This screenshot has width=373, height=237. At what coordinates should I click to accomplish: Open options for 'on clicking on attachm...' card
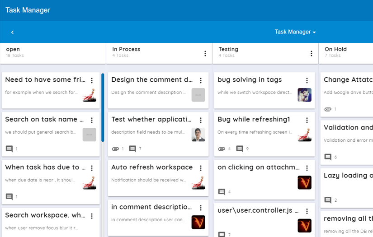pos(307,168)
